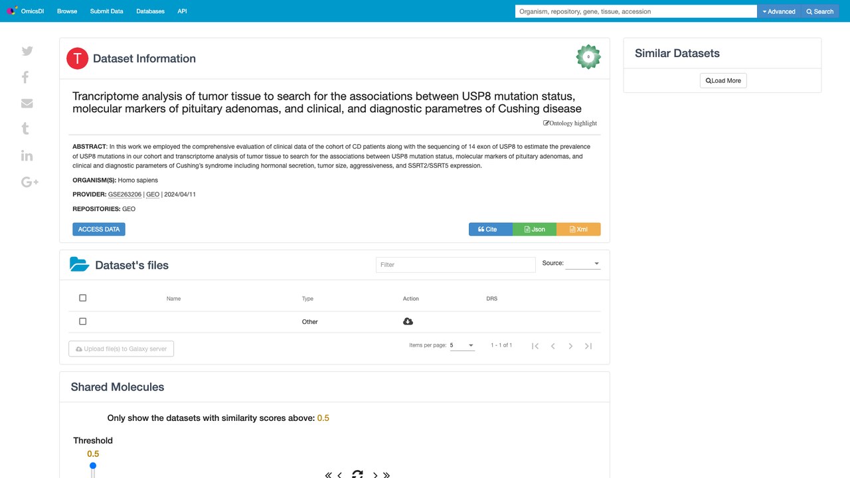Viewport: 850px width, 478px height.
Task: Share on Tumblr icon
Action: 25,129
